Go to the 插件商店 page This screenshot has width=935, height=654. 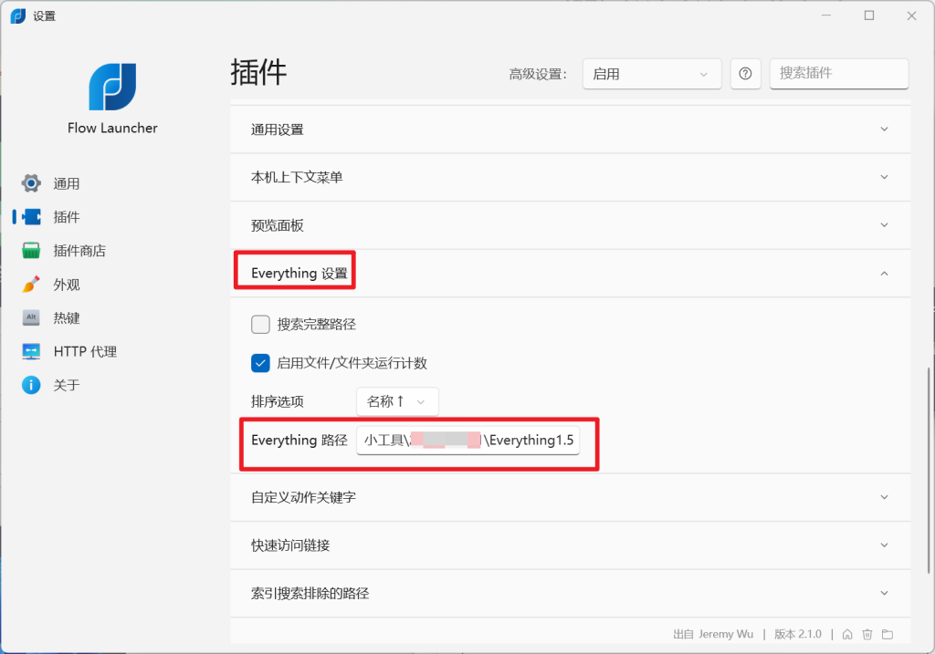[x=79, y=251]
